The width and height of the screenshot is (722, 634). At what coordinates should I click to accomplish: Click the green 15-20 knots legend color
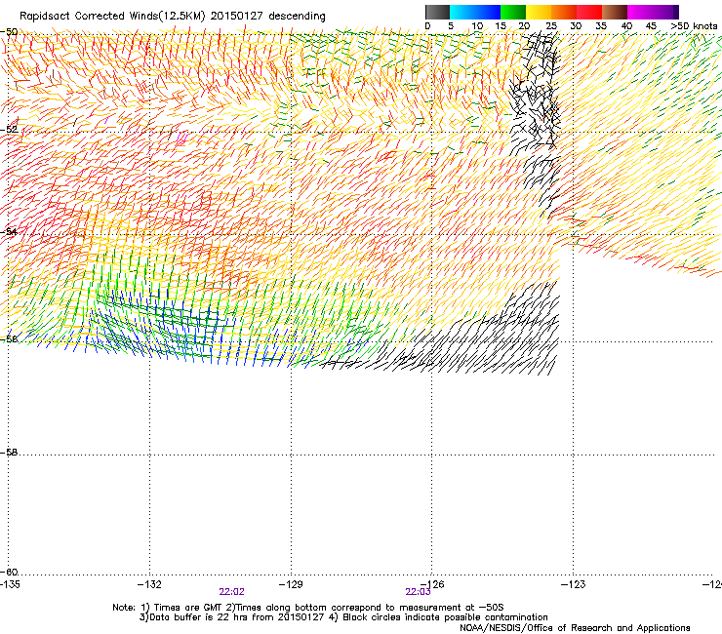tap(513, 12)
